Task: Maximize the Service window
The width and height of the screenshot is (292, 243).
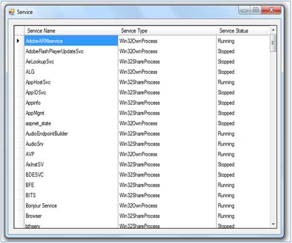Action: (x=256, y=10)
